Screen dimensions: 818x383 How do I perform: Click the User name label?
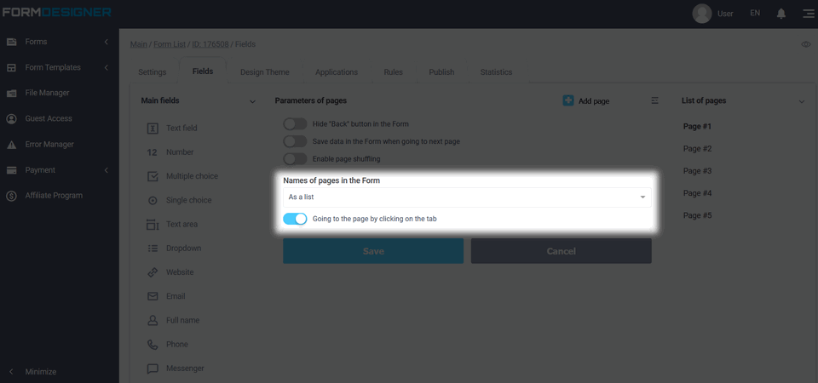[725, 14]
